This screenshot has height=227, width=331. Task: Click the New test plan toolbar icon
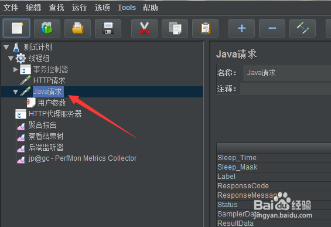click(x=16, y=28)
